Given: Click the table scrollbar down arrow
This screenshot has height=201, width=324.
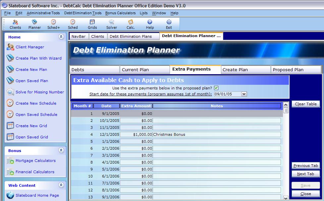Looking at the screenshot, I should tap(286, 198).
